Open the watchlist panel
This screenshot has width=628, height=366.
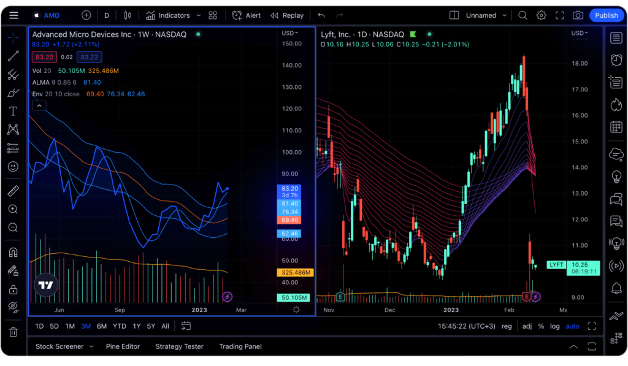[616, 38]
